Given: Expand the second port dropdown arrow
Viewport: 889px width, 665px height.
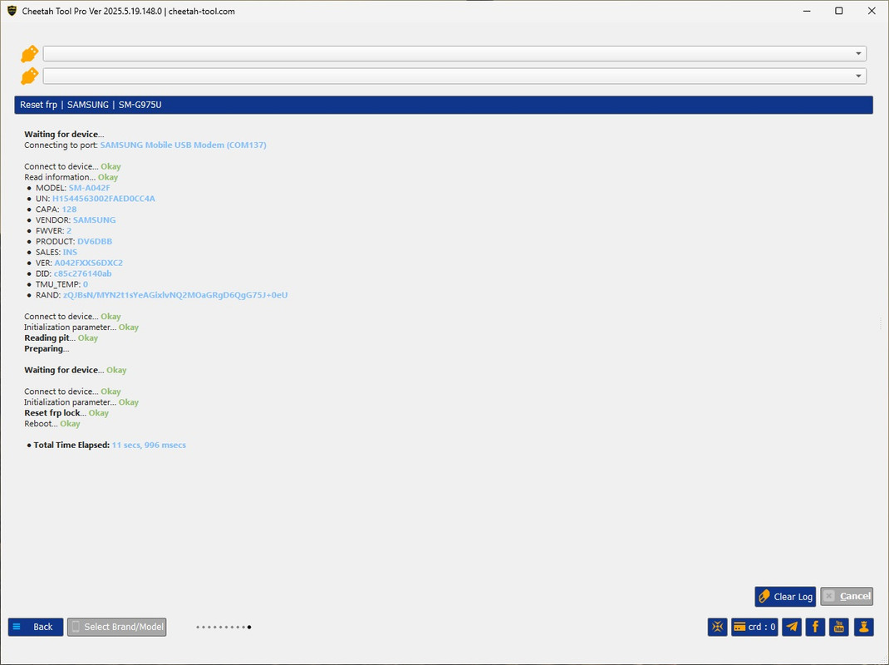Looking at the screenshot, I should (x=858, y=76).
